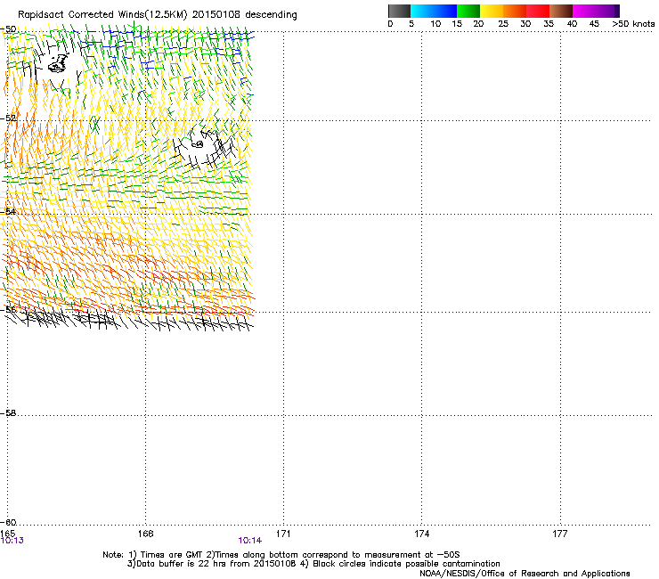Click the NOAA/NESDIS credit line

525,574
